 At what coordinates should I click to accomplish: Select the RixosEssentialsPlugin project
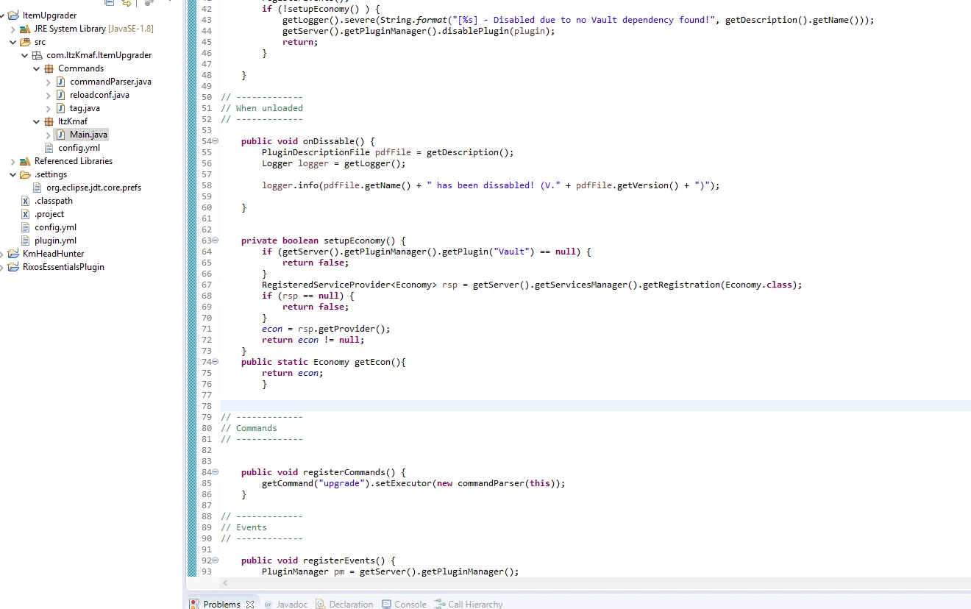click(63, 267)
